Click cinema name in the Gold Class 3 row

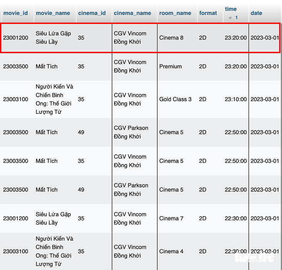click(x=130, y=99)
